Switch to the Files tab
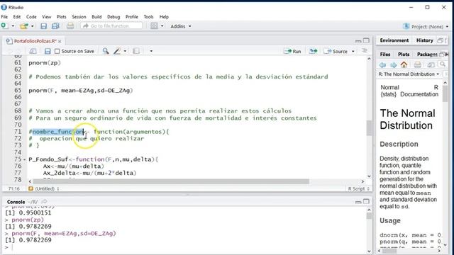The width and height of the screenshot is (454, 255). click(385, 54)
